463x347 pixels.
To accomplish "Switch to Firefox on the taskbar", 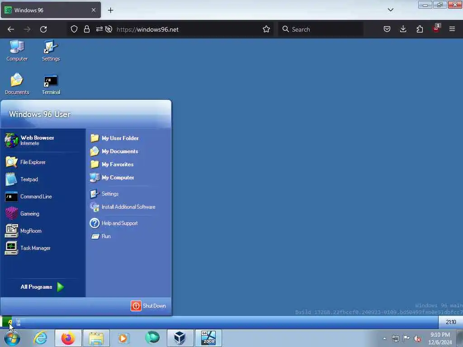I will (68, 338).
